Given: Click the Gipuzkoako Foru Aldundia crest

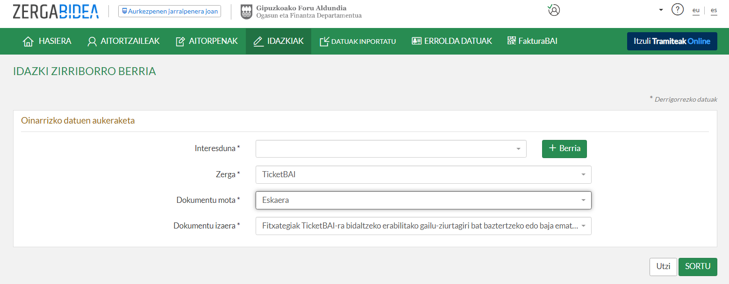Looking at the screenshot, I should pyautogui.click(x=246, y=12).
